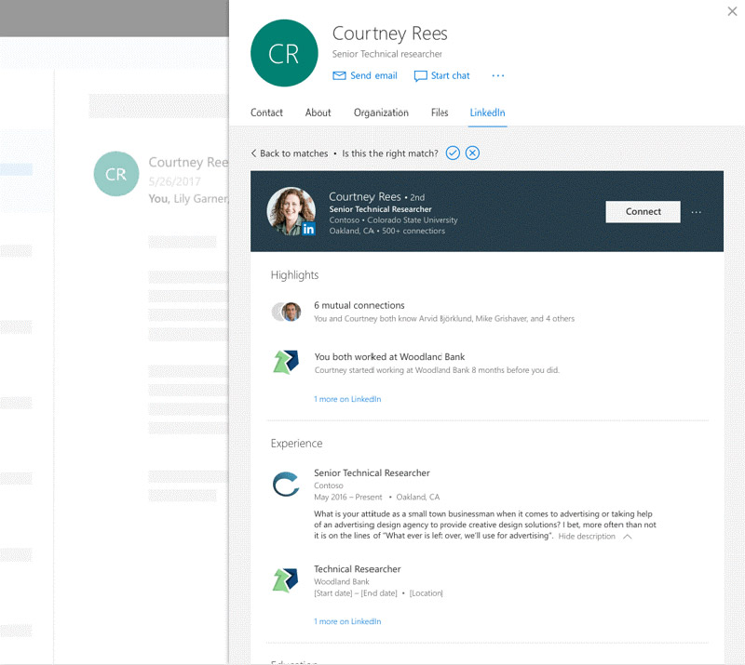Click Woodland Bank company name under Technical Researcher
This screenshot has width=745, height=665.
click(x=341, y=581)
